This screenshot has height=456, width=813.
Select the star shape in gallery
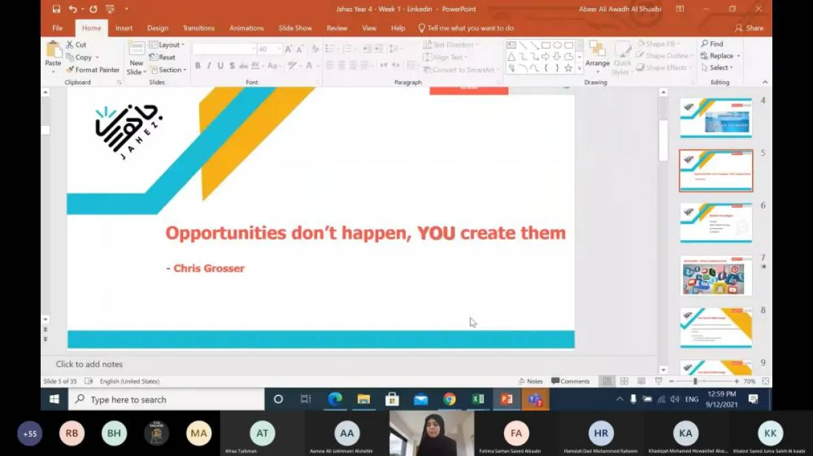568,68
